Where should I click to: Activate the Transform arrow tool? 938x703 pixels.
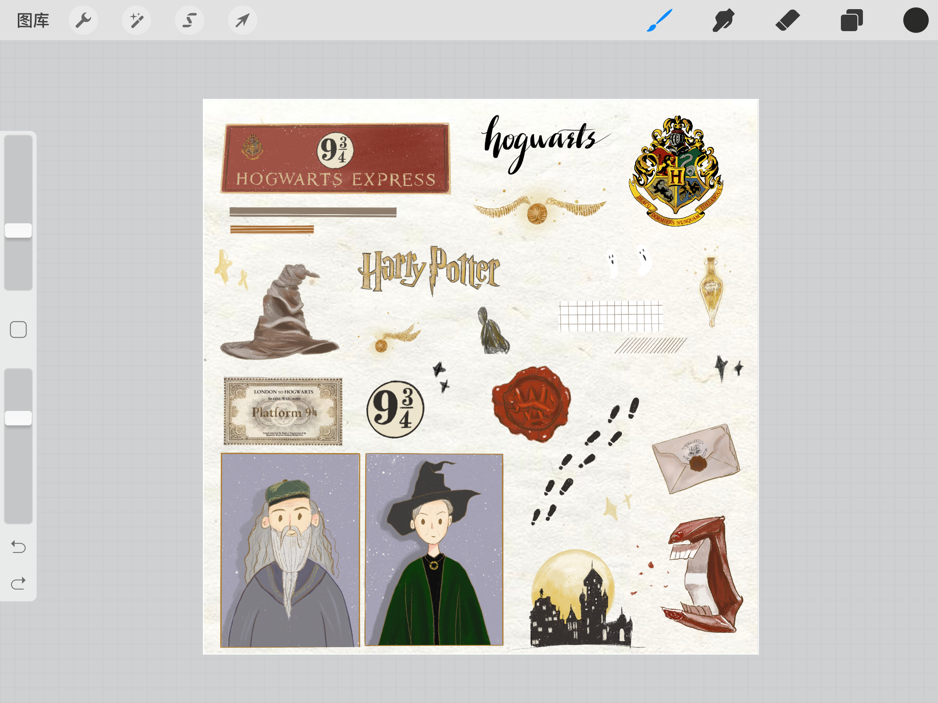(243, 21)
